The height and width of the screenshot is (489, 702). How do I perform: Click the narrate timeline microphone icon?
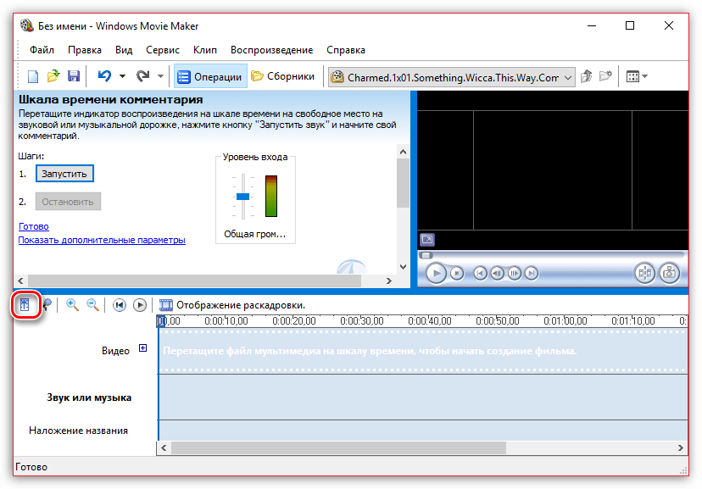(x=47, y=305)
